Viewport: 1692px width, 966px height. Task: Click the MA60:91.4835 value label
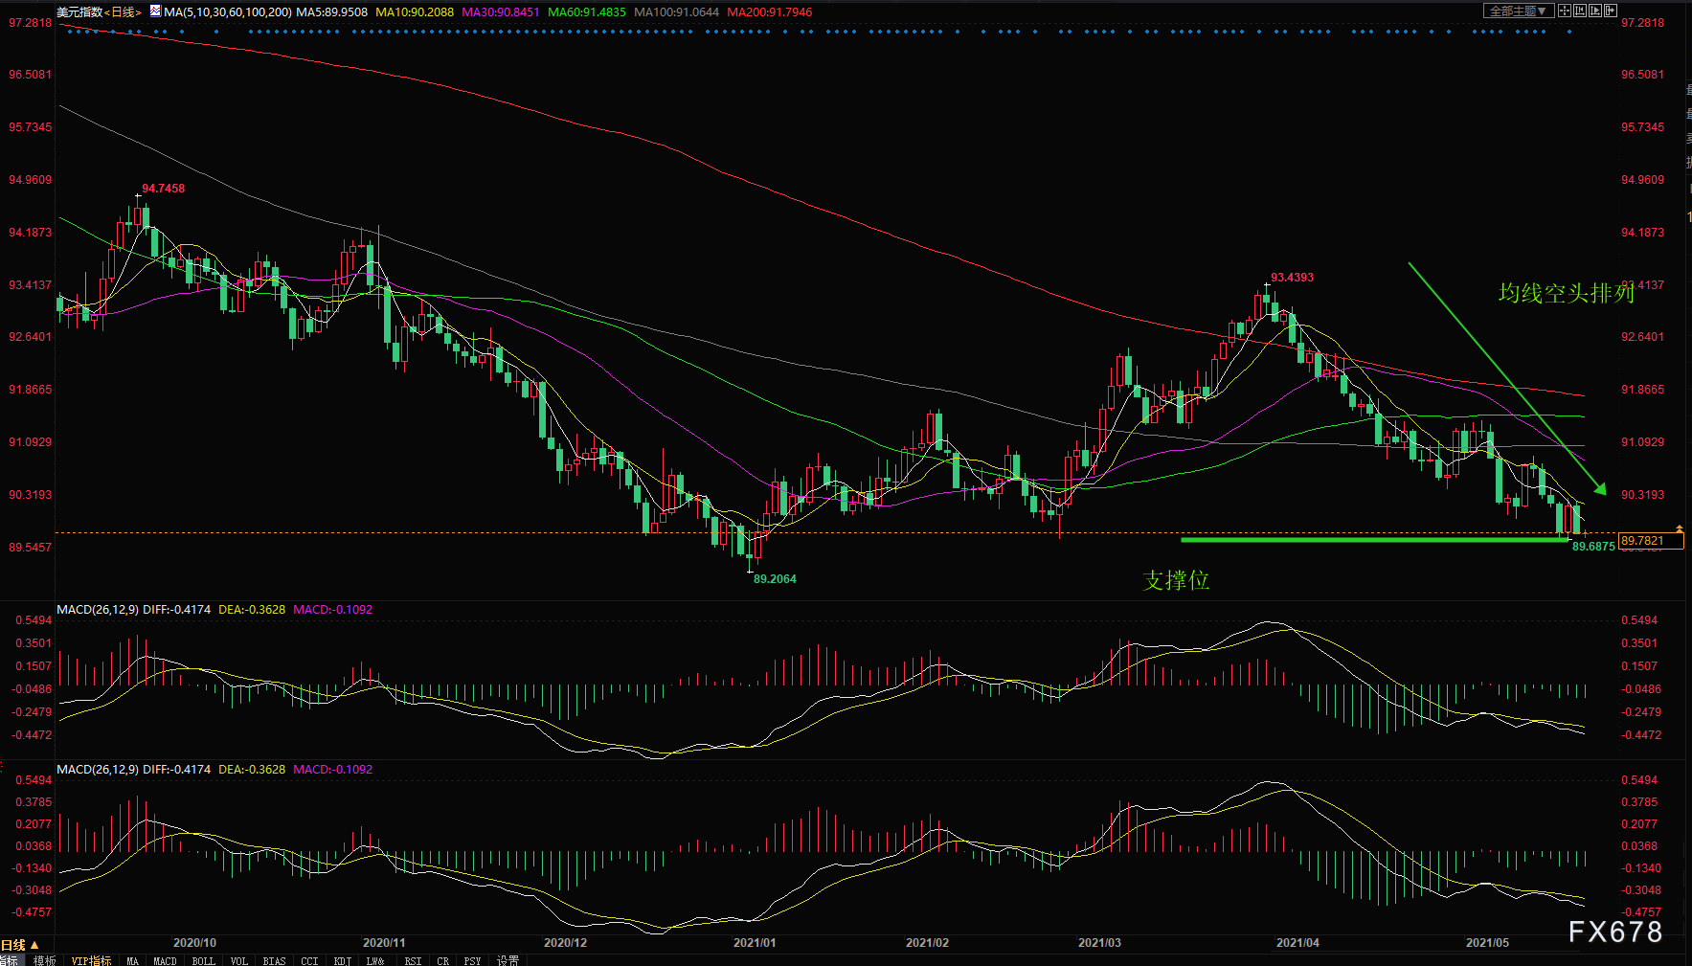click(x=587, y=11)
